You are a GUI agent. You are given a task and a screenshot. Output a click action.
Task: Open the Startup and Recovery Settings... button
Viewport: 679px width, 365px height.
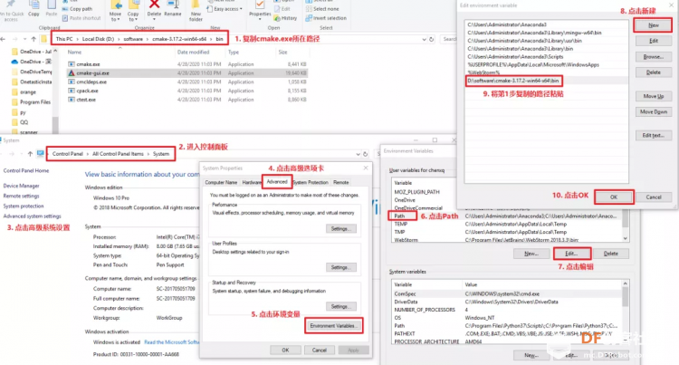click(340, 306)
